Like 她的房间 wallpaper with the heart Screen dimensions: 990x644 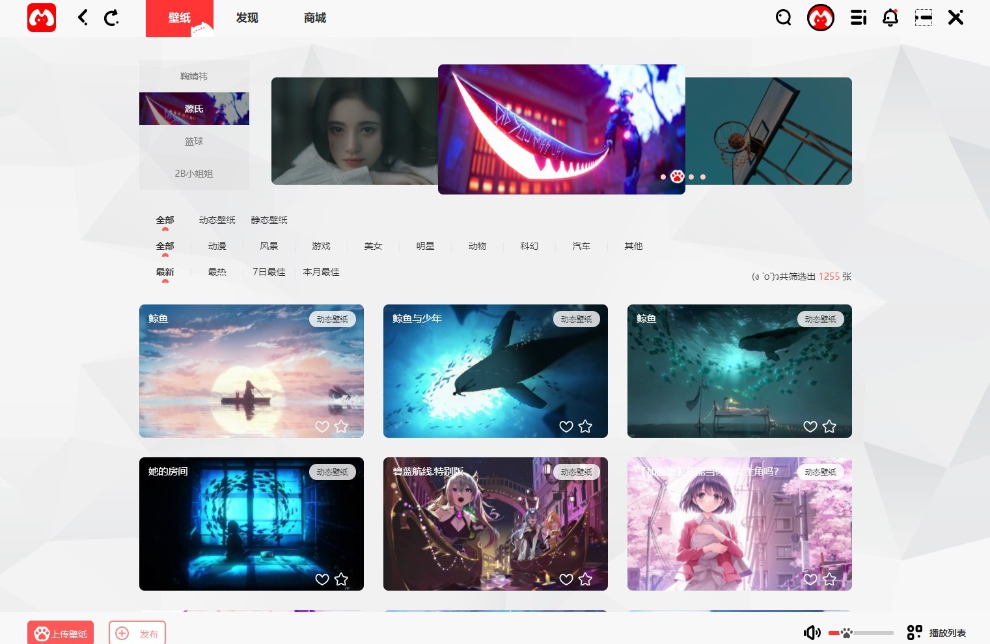click(x=322, y=579)
